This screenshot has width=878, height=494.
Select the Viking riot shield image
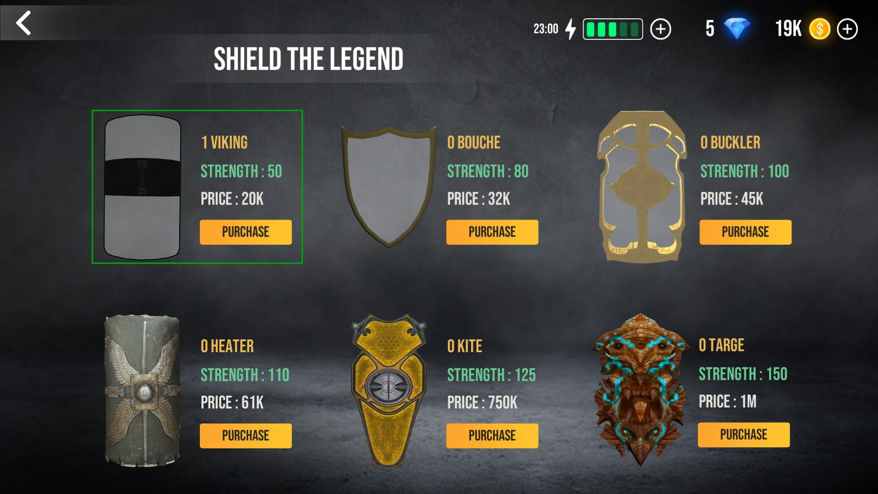click(x=142, y=187)
